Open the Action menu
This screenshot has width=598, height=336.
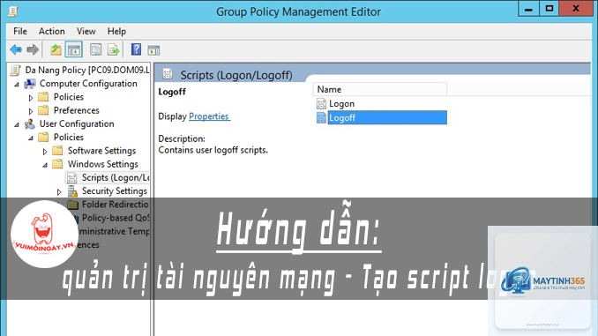[x=51, y=31]
